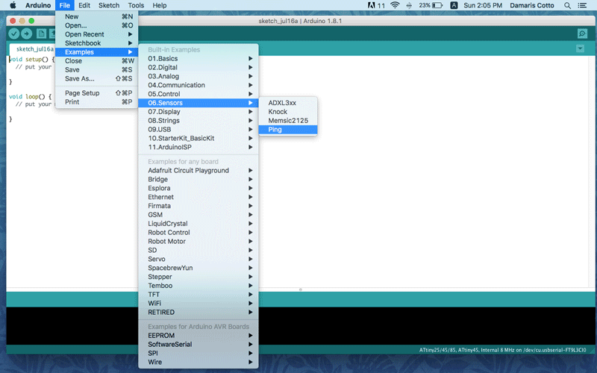Select Save As... in File menu
Viewport: 597px width, 373px height.
97,78
